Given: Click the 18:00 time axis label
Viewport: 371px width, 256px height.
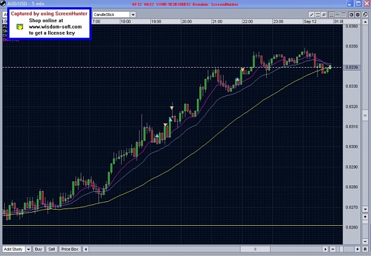Looking at the screenshot, I should point(125,21).
